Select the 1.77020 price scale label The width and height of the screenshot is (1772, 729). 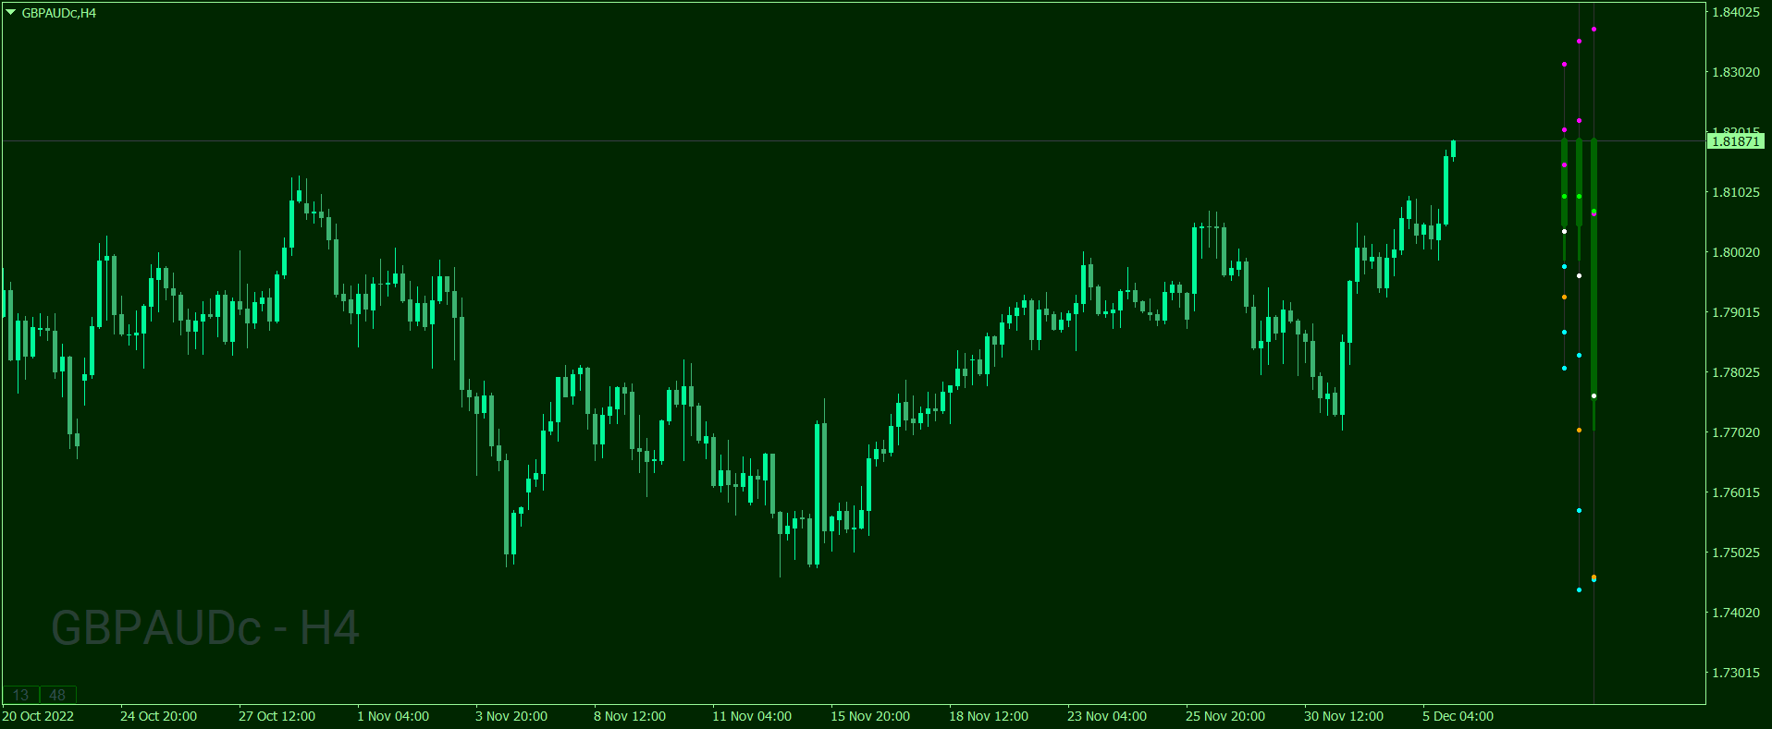[1736, 432]
